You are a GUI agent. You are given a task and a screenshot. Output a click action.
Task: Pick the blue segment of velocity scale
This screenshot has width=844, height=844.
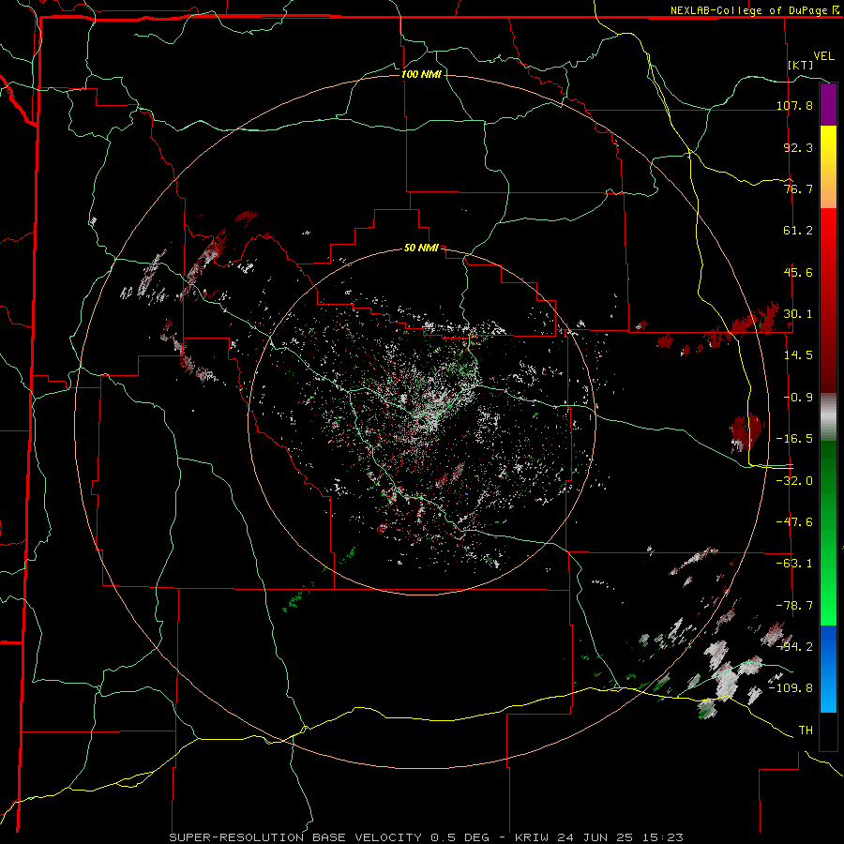[828, 669]
